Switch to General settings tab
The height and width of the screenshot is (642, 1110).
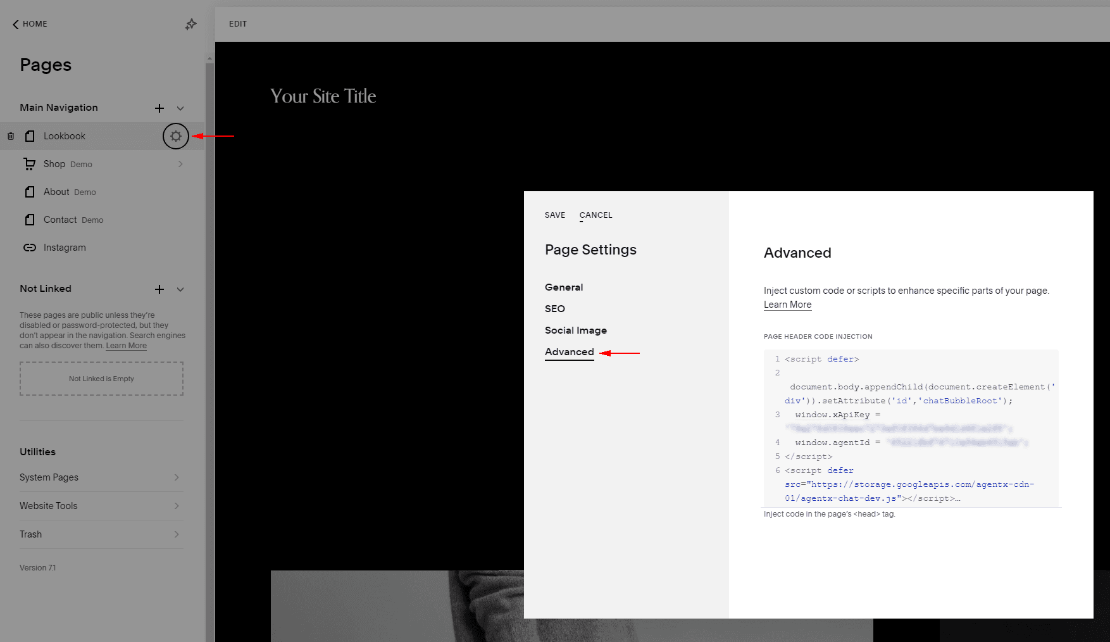pos(564,287)
